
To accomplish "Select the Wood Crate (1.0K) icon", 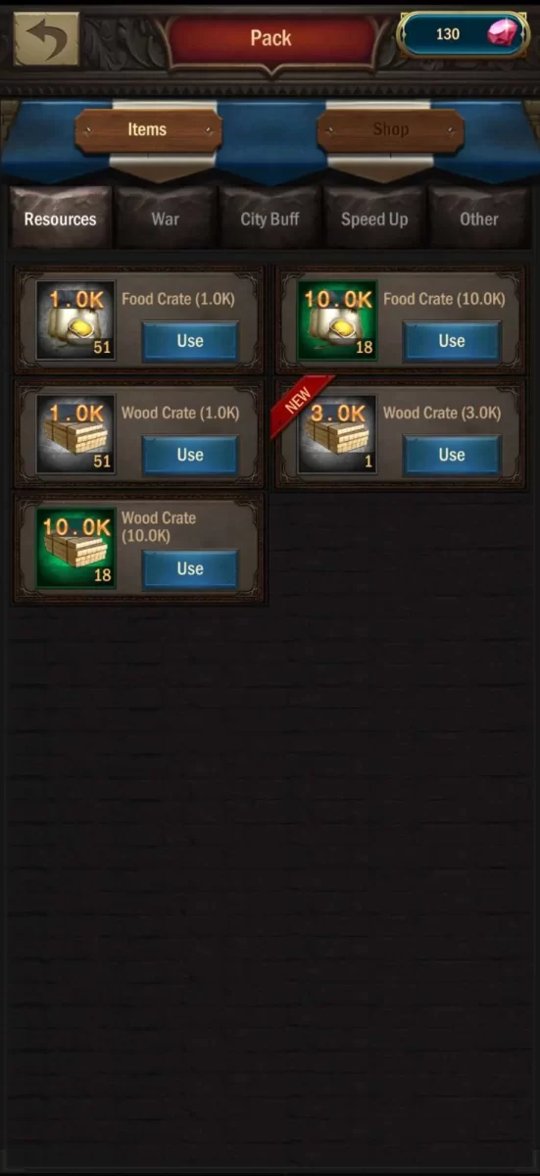I will (75, 434).
